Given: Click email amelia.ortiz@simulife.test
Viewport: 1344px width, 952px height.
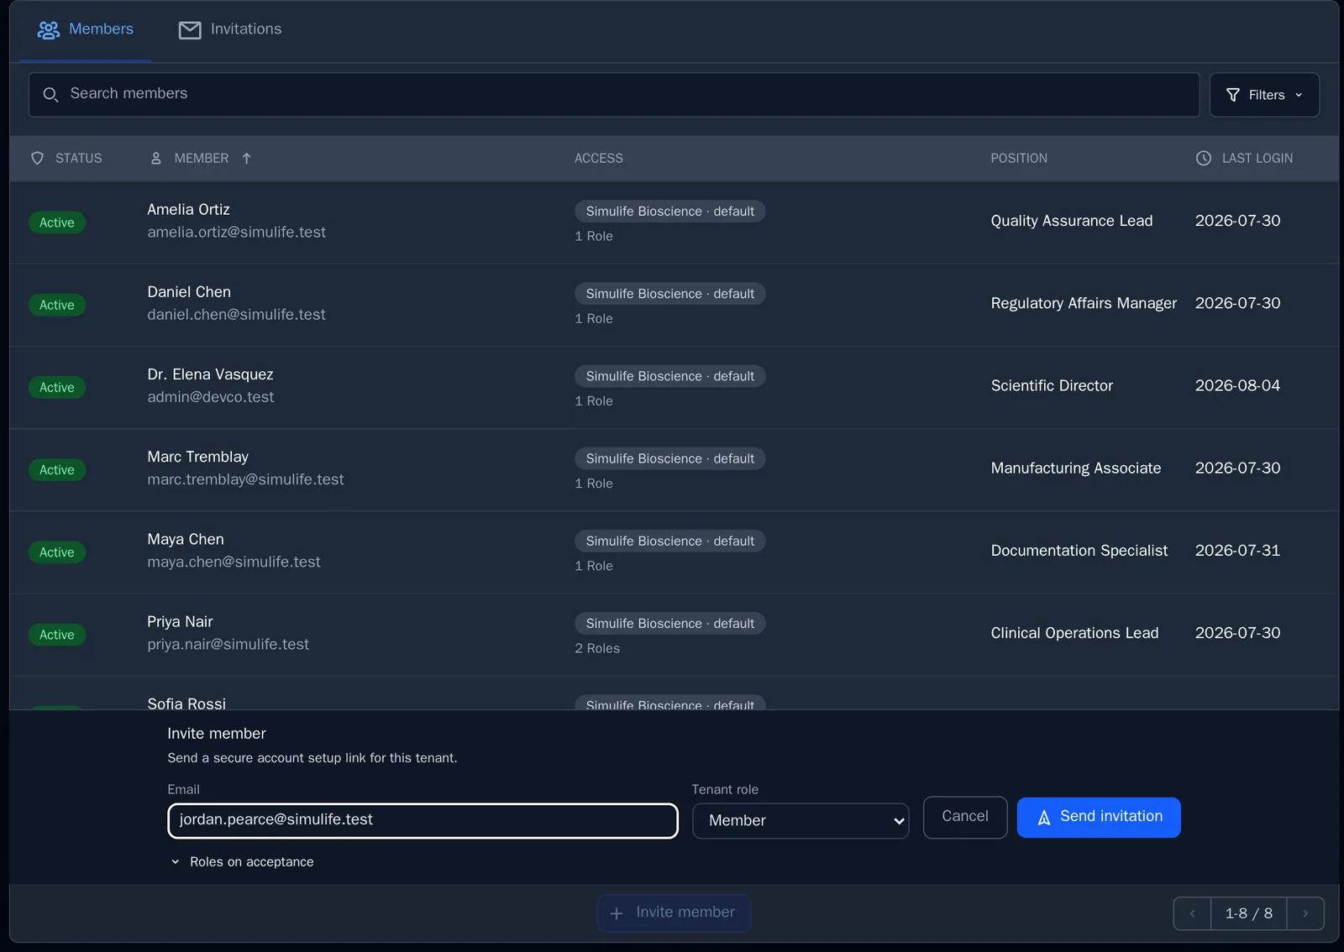Looking at the screenshot, I should [x=236, y=232].
